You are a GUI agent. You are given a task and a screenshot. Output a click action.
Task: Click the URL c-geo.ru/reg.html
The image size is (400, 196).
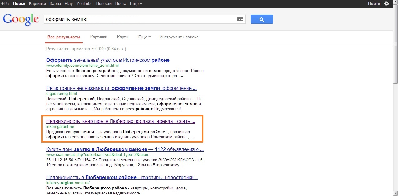[62, 93]
